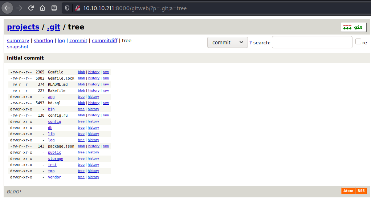Viewport: 371px width, 205px height.
Task: Open blob link for Rakefile
Action: click(x=81, y=91)
